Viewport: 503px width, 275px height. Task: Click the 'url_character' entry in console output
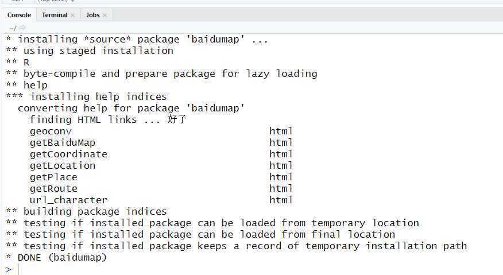(x=68, y=200)
